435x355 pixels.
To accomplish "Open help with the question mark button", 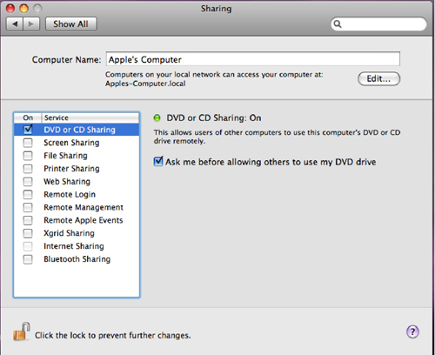I will tap(412, 332).
